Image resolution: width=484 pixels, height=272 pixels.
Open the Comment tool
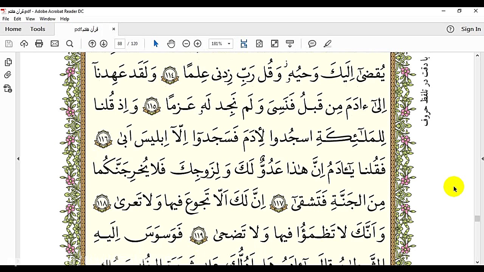[x=312, y=43]
